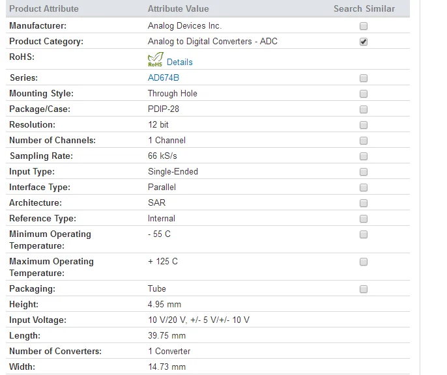
Task: Select the 39.75 mm length value
Action: [167, 336]
